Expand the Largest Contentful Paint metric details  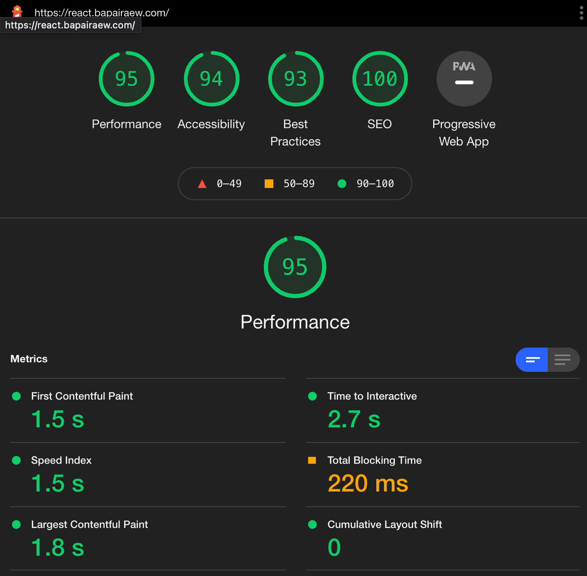pos(90,524)
